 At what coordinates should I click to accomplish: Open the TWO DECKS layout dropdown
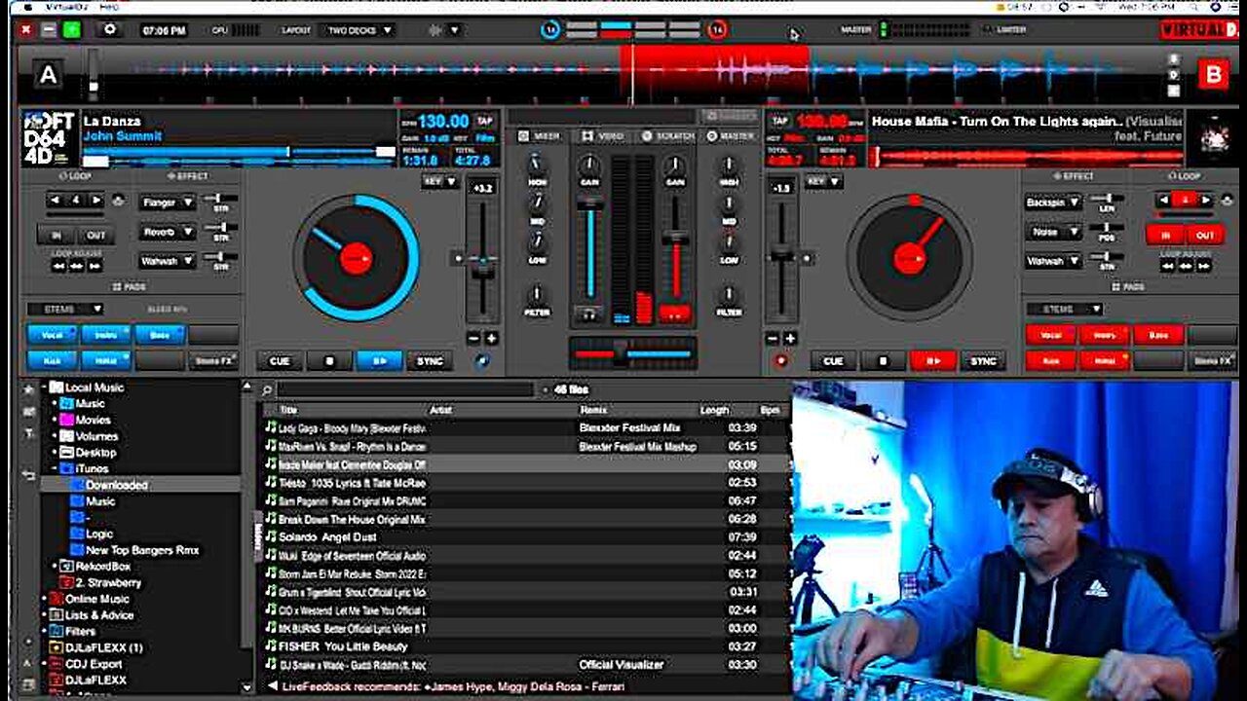359,30
